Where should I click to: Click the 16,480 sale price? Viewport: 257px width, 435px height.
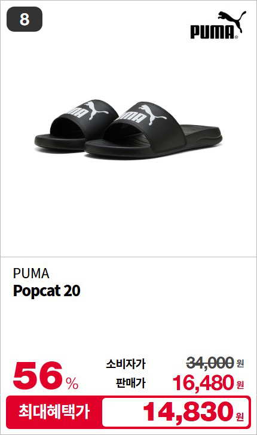coord(203,383)
